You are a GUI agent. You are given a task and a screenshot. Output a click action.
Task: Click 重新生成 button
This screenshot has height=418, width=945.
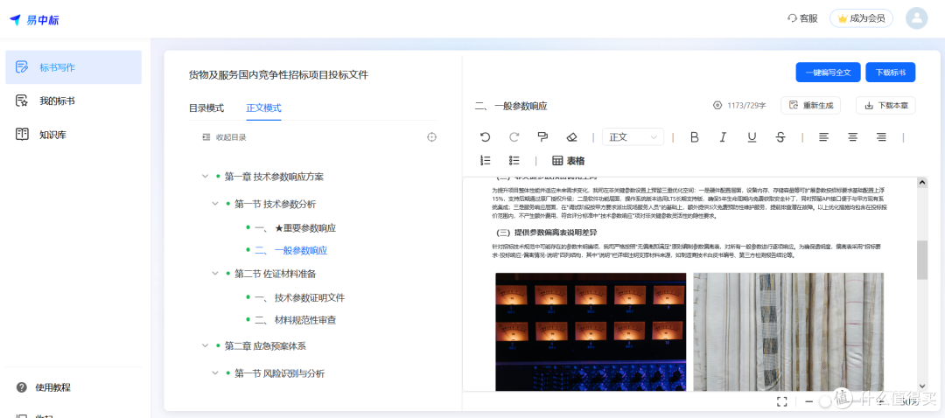pyautogui.click(x=810, y=106)
